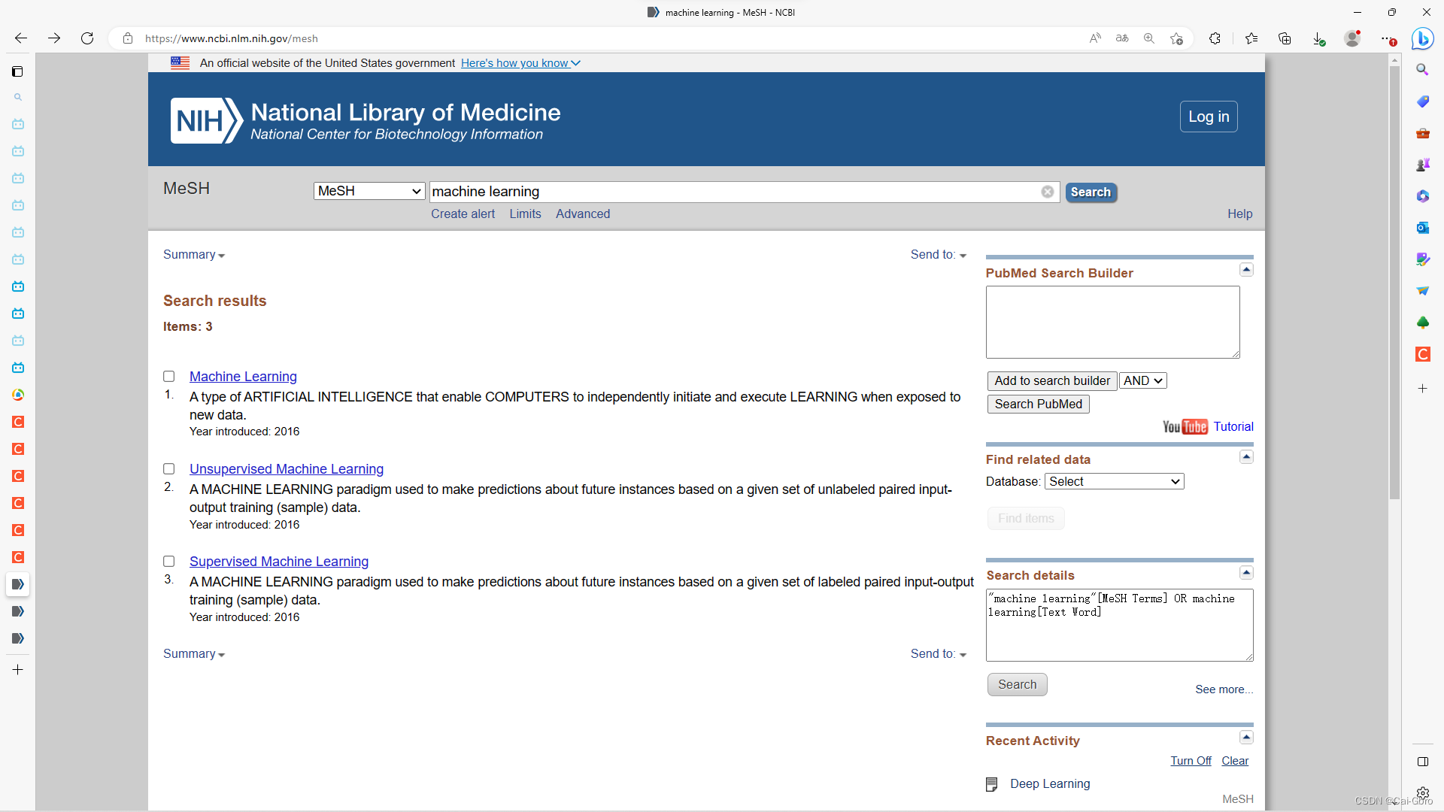Open the Bing chat icon in the sidebar

pyautogui.click(x=1422, y=38)
